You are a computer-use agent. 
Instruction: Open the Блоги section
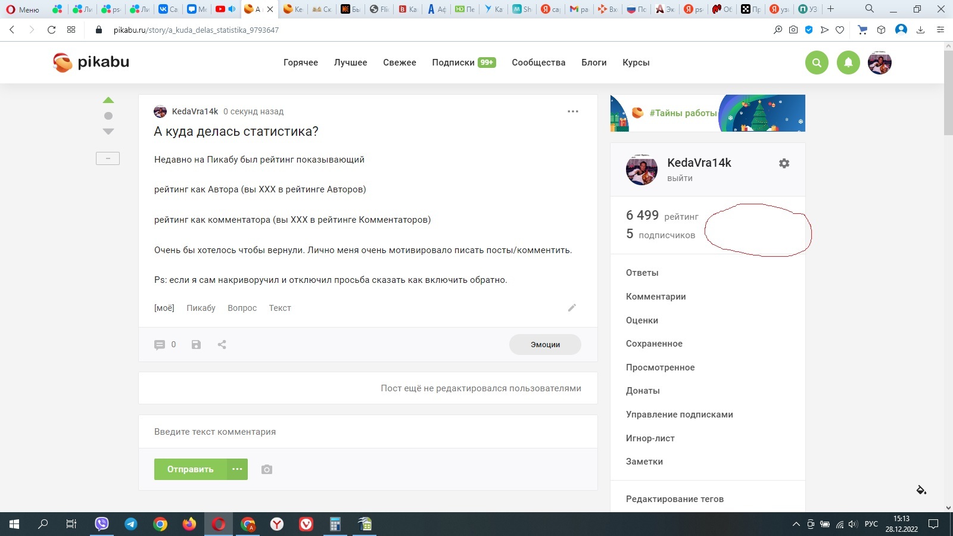coord(594,63)
